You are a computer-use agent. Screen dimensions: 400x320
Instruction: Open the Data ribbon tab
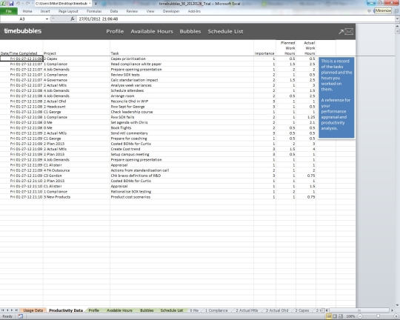point(114,11)
